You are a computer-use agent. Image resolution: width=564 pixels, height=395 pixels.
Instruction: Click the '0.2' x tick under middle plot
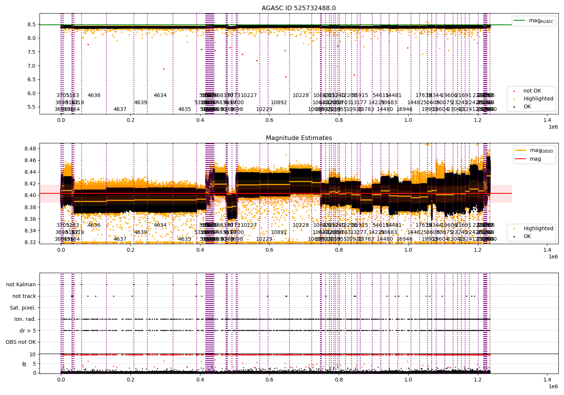coord(130,250)
